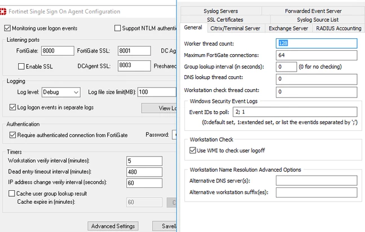
Task: Toggle Monitoring user logon events checkbox
Action: 7,28
